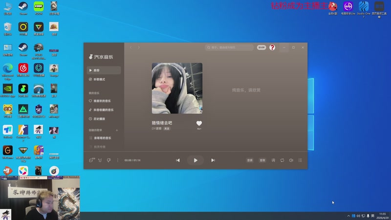Open the PUBG BATTLEGROUNDS desktop icon
The height and width of the screenshot is (220, 391).
[x=39, y=51]
